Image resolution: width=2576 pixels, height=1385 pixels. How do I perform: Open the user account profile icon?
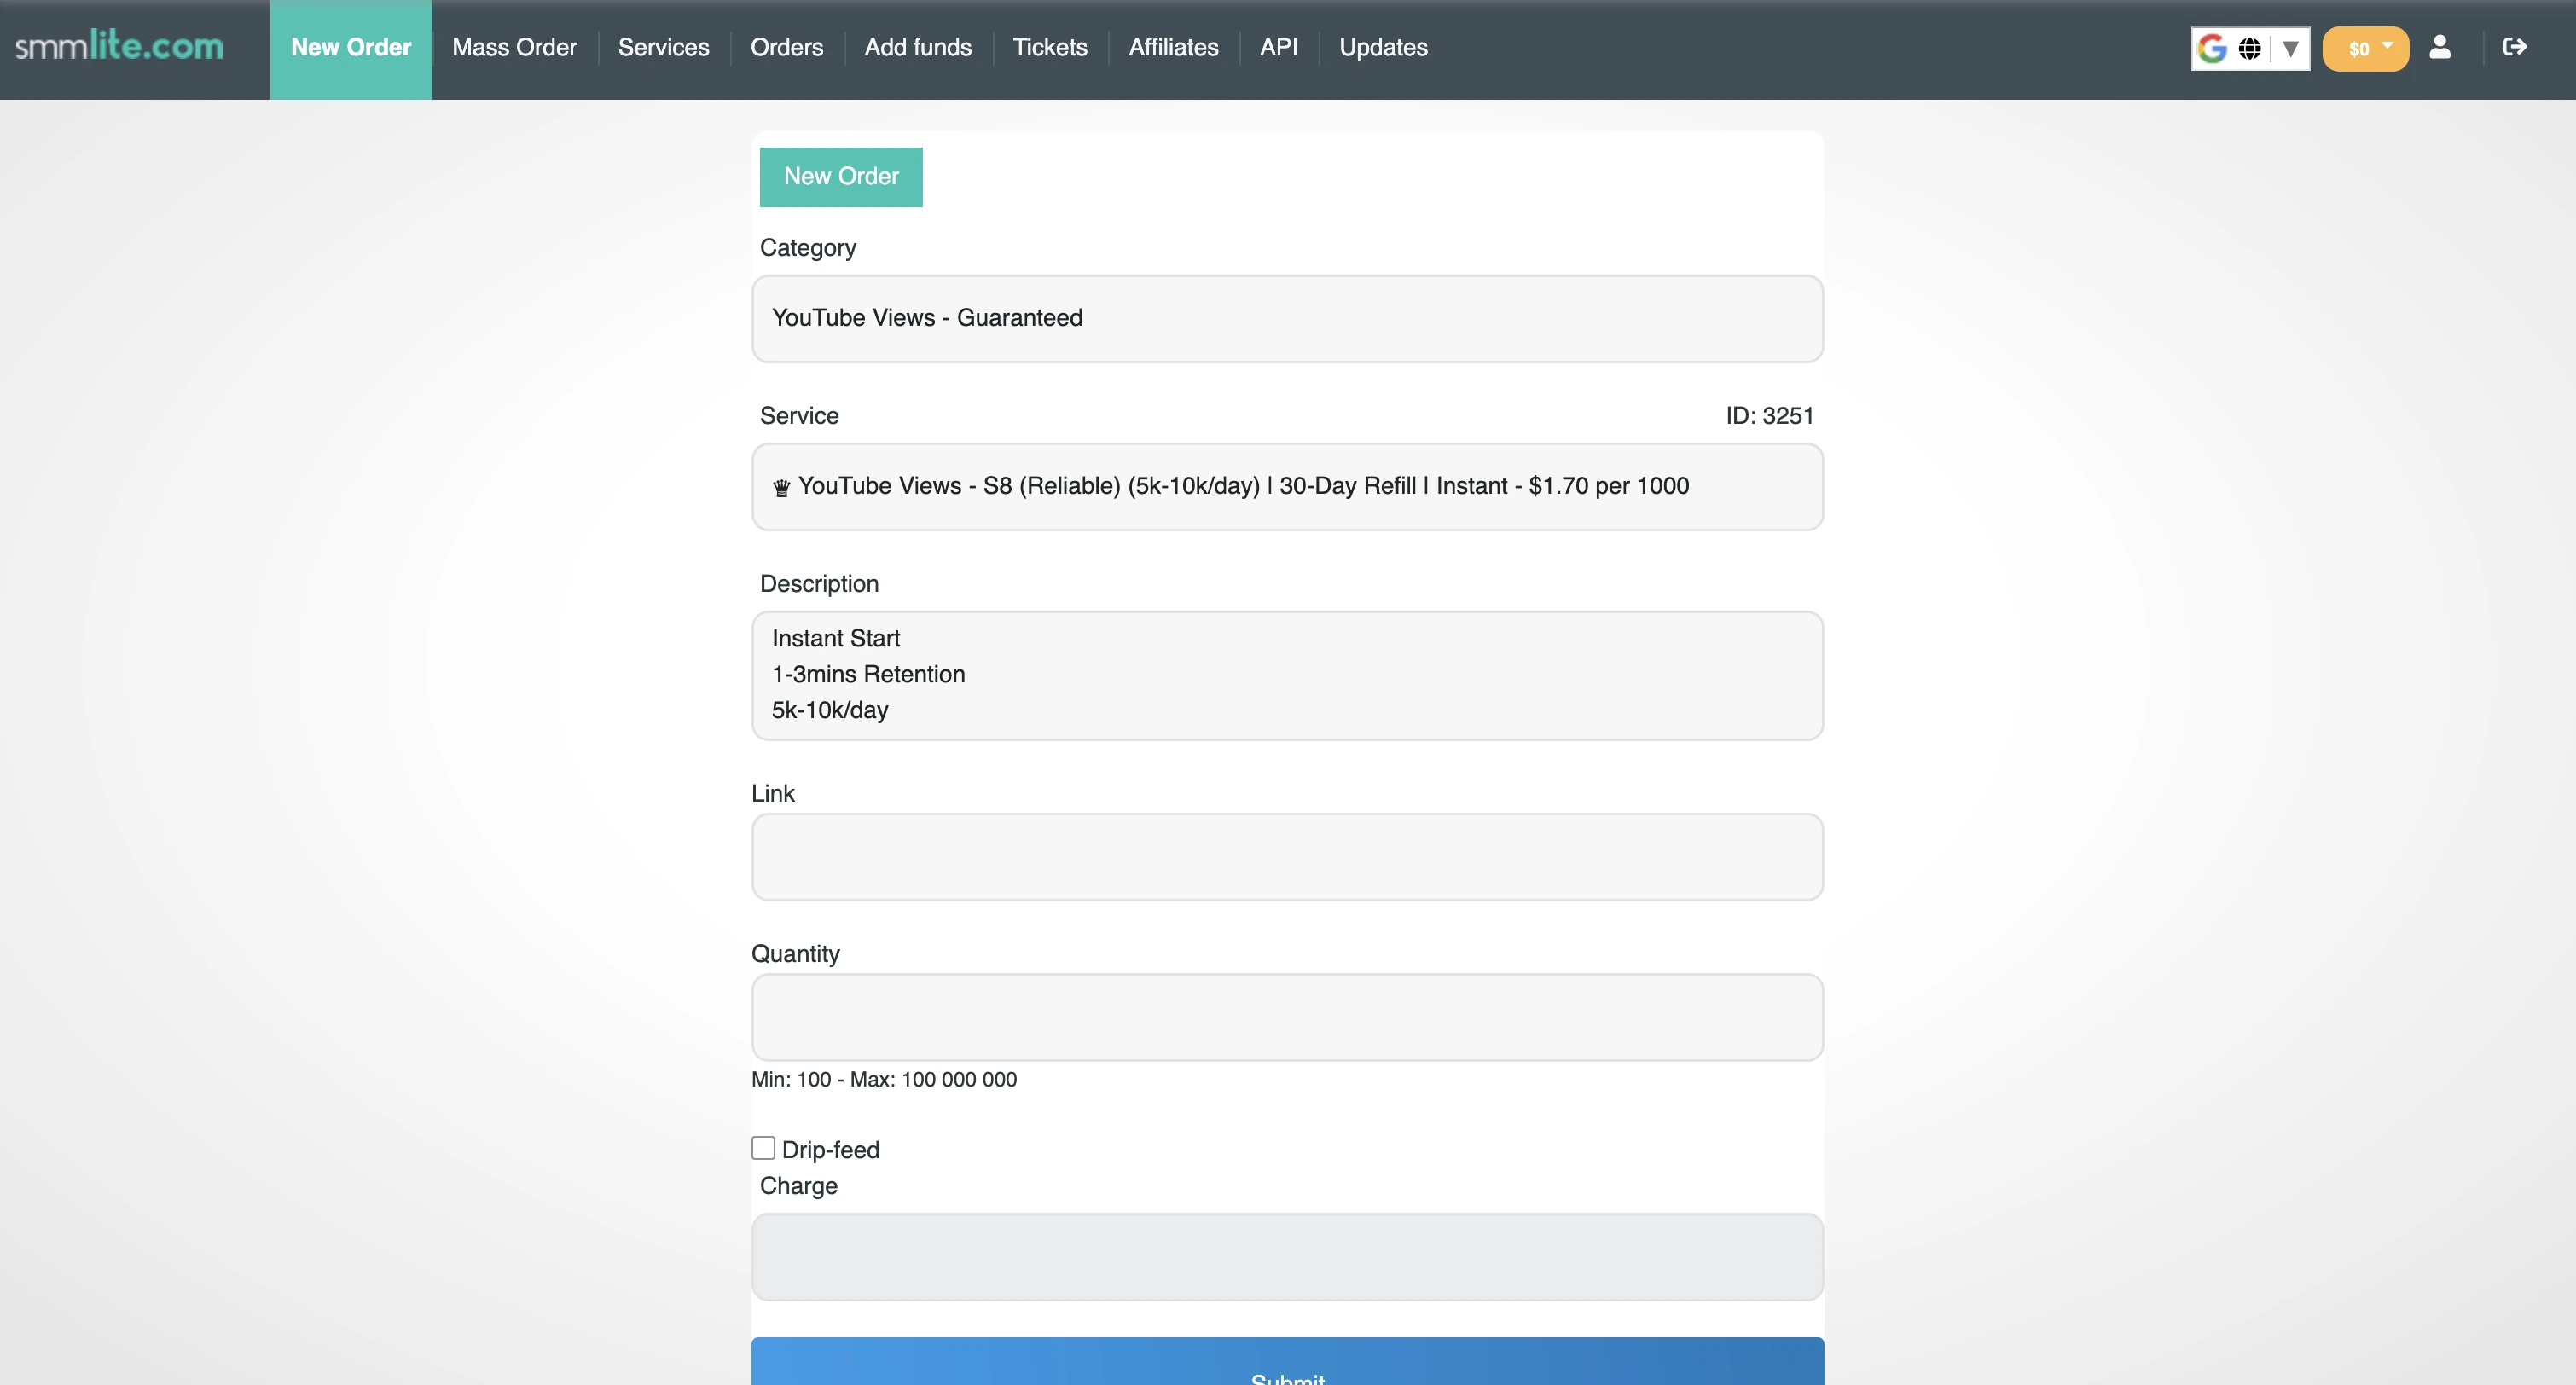click(x=2440, y=47)
